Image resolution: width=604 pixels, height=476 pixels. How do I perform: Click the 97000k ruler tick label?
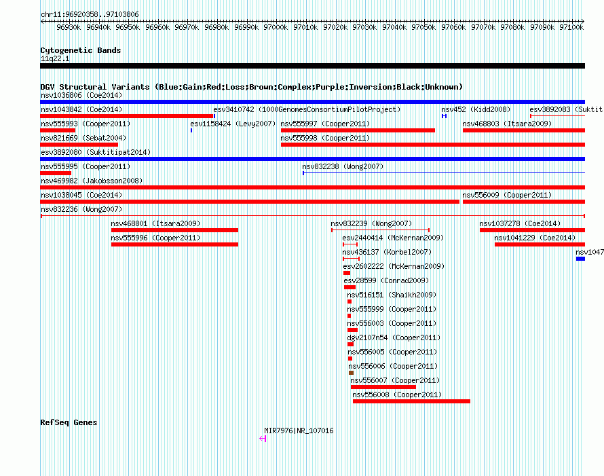coord(276,27)
